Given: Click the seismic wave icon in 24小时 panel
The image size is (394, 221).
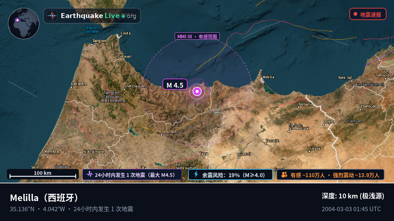Looking at the screenshot, I should point(90,174).
